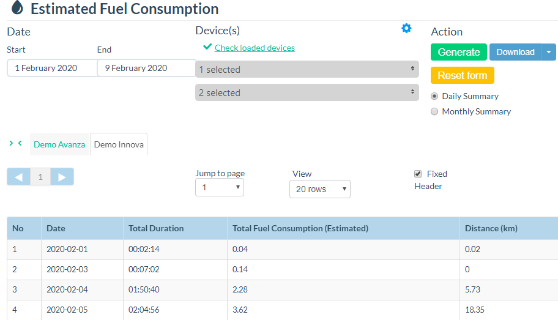Choose the Monthly Summary radio option

(435, 111)
